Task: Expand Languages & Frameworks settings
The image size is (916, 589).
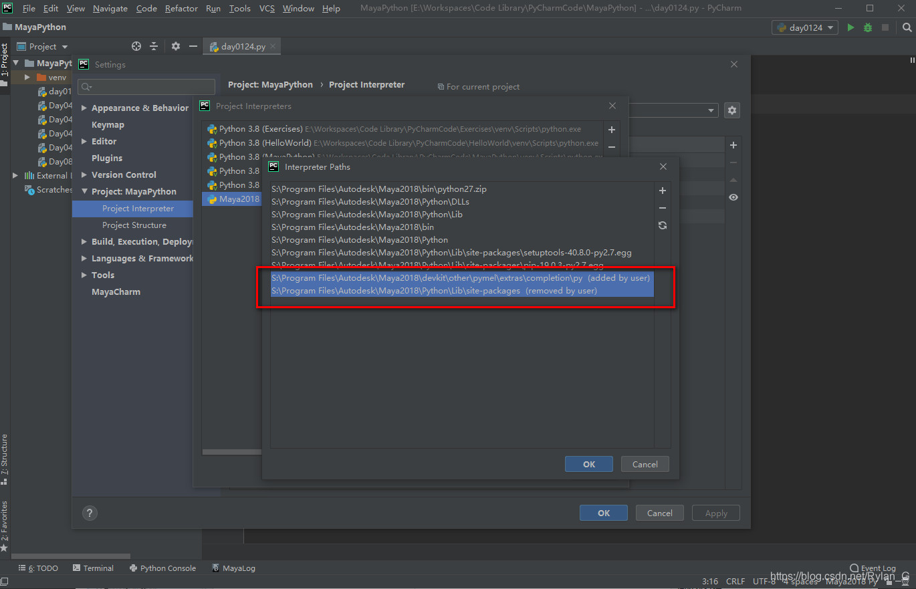Action: pyautogui.click(x=84, y=259)
